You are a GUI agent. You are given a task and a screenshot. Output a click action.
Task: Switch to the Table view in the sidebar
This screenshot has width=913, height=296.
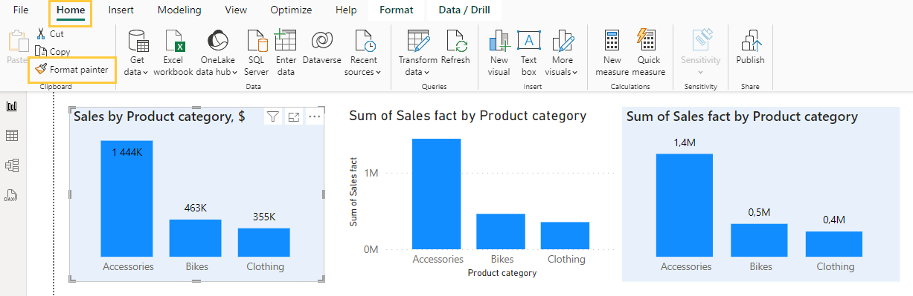(12, 136)
